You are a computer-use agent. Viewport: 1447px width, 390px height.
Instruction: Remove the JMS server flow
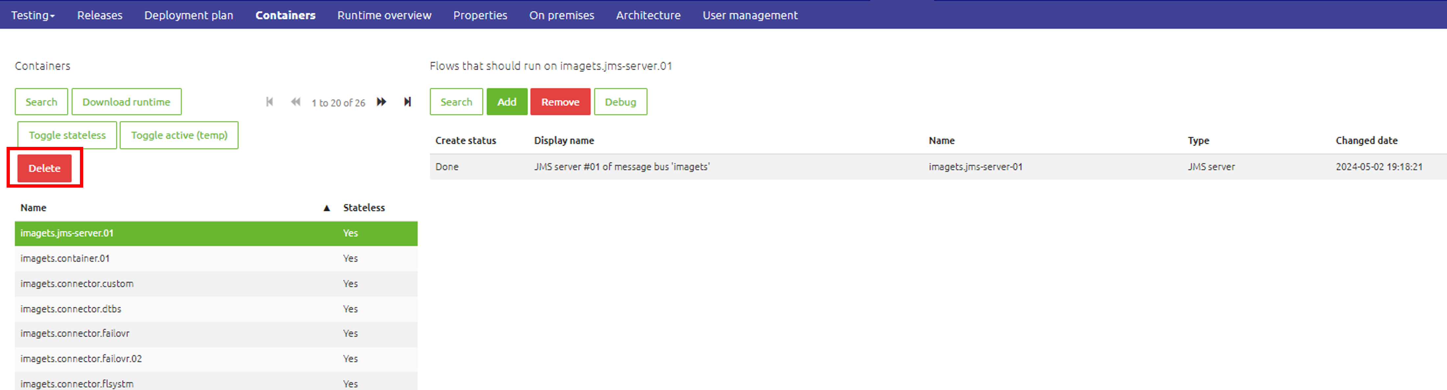pyautogui.click(x=560, y=102)
